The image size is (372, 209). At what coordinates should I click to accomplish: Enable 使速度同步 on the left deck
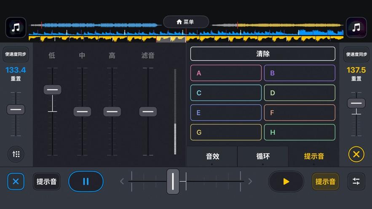coord(16,54)
